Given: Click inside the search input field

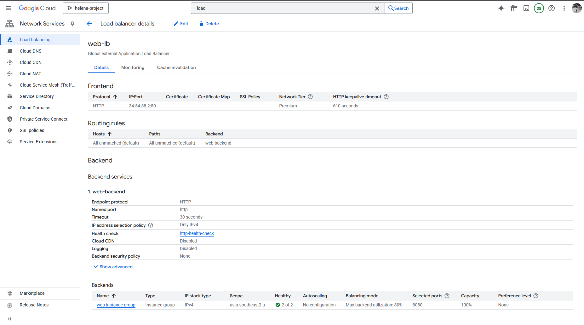Looking at the screenshot, I should tap(283, 8).
